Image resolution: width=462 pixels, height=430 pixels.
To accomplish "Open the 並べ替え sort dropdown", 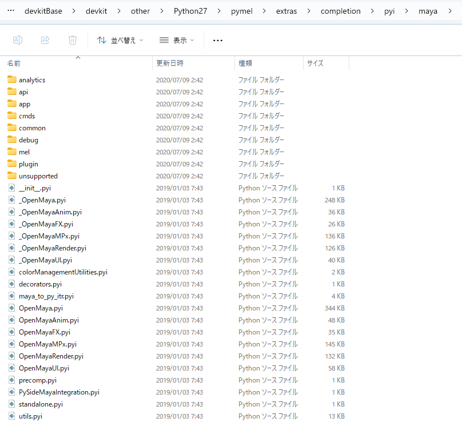I will (x=120, y=40).
